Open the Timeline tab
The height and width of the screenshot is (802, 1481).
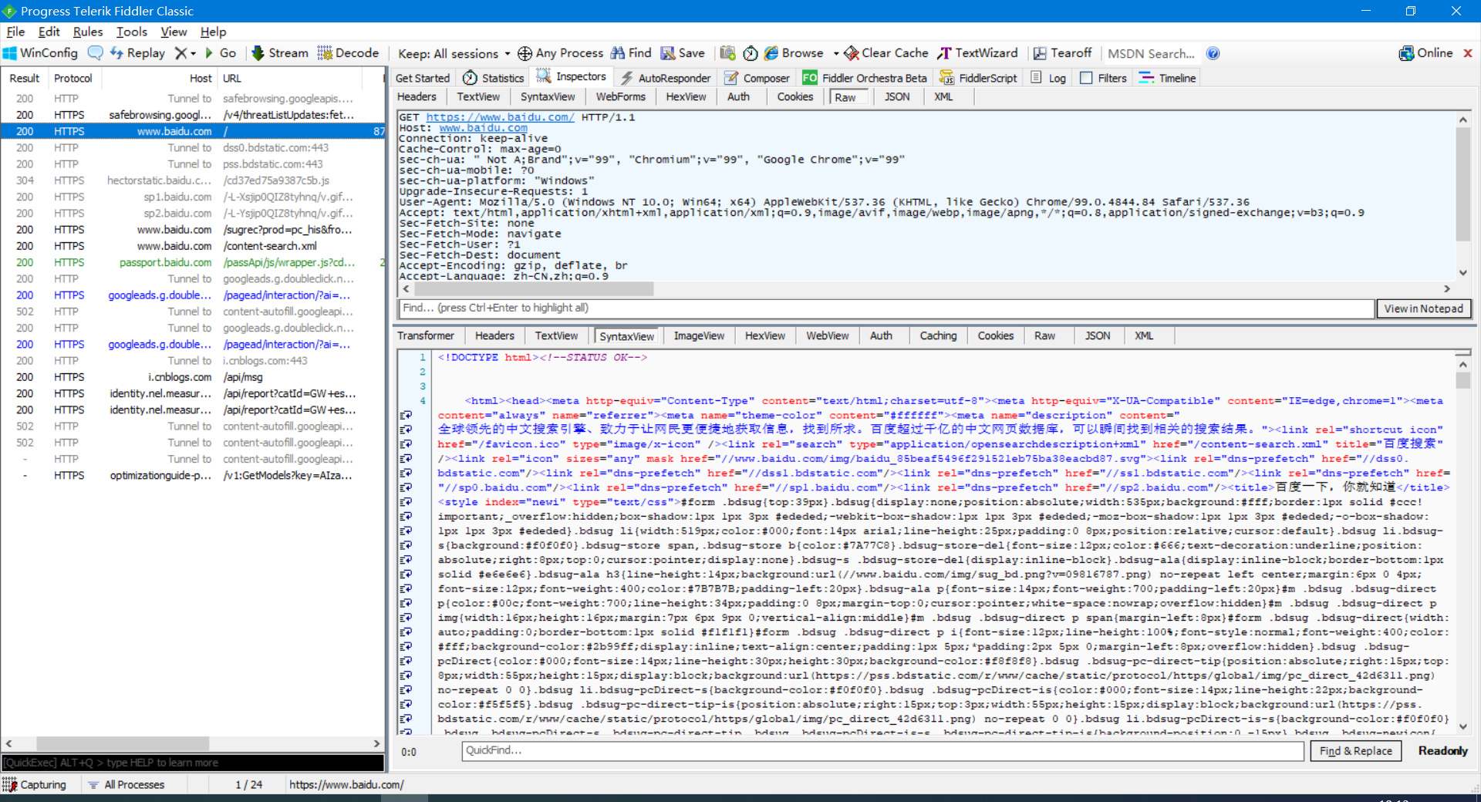click(1168, 78)
